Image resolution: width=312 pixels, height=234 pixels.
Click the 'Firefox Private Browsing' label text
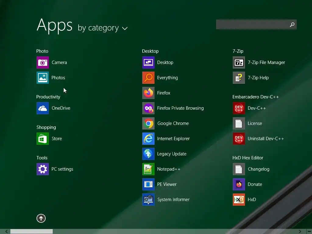pos(180,108)
